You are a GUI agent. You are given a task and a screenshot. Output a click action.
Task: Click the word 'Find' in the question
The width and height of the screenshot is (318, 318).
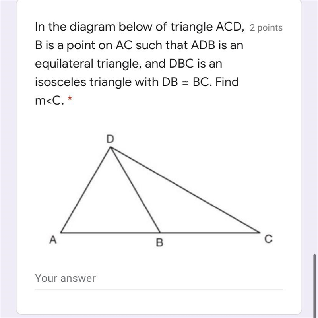click(227, 82)
